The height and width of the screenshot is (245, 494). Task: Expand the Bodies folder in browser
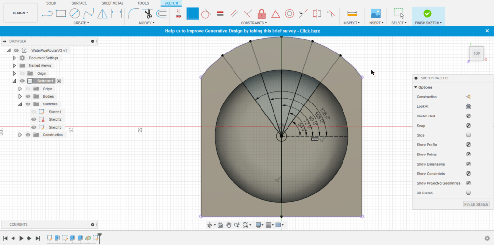click(20, 96)
